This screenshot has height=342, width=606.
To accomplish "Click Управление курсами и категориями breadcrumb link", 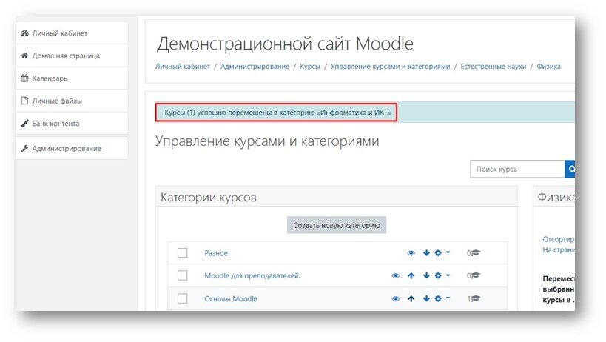I will 391,67.
